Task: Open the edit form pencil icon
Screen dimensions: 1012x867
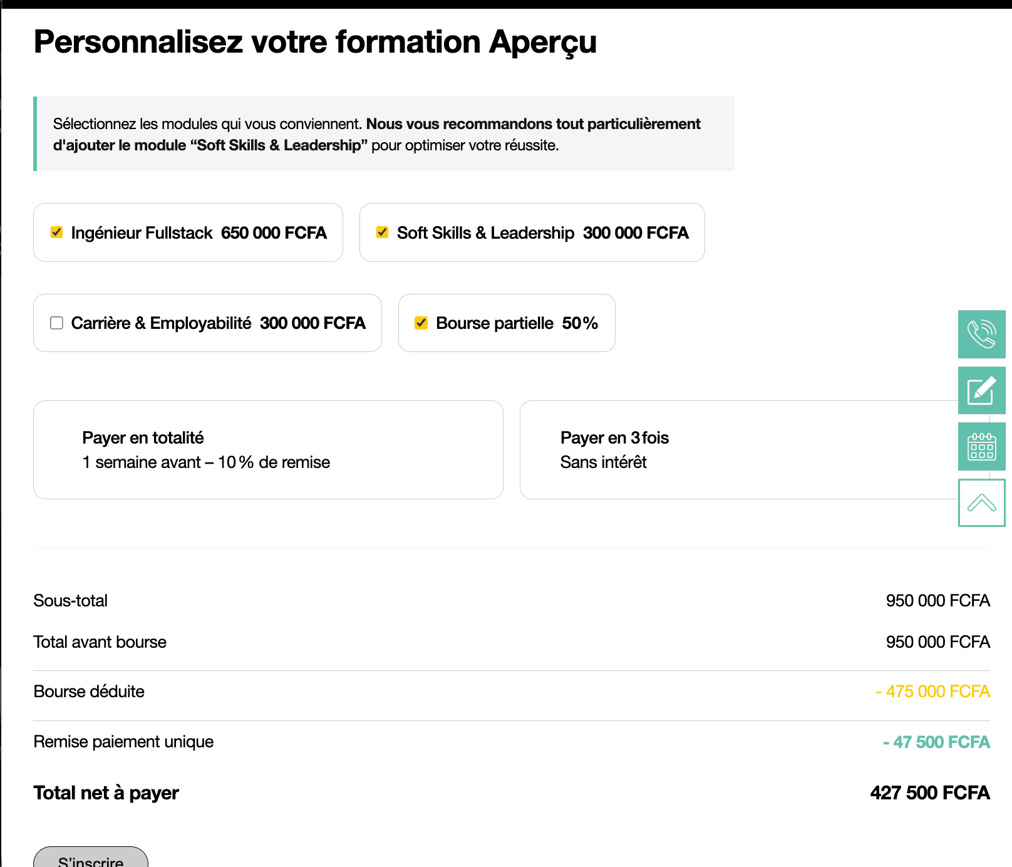Action: coord(981,390)
